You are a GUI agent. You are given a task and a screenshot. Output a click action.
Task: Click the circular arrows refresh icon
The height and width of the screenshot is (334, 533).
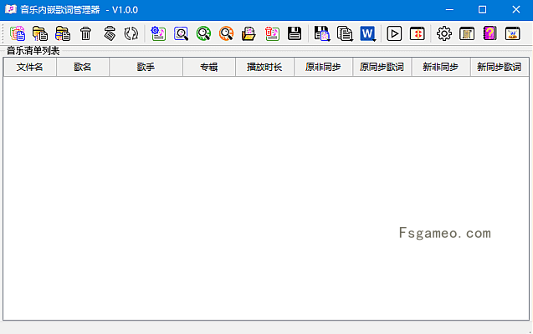(131, 33)
